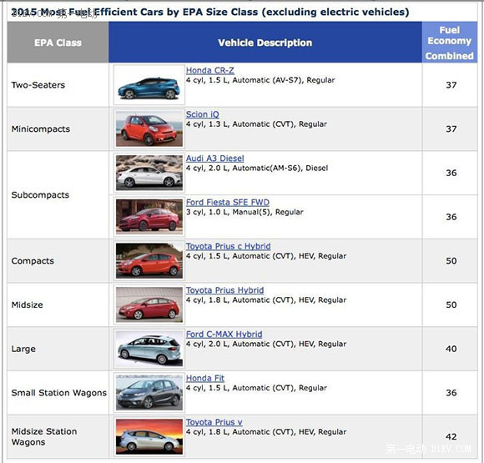The image size is (484, 463).
Task: Open the Scion iQ link
Action: (203, 114)
